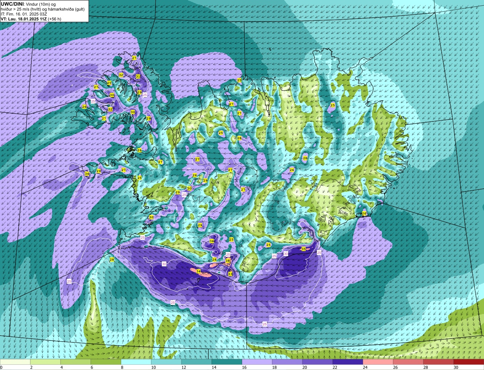Screen dimensions: 484x370
Task: Click the yellow '31' gust marker in the Westfjords
Action: (x=138, y=76)
